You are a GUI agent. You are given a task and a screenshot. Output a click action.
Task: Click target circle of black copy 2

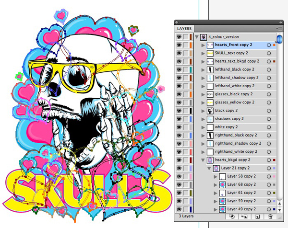coord(269,111)
